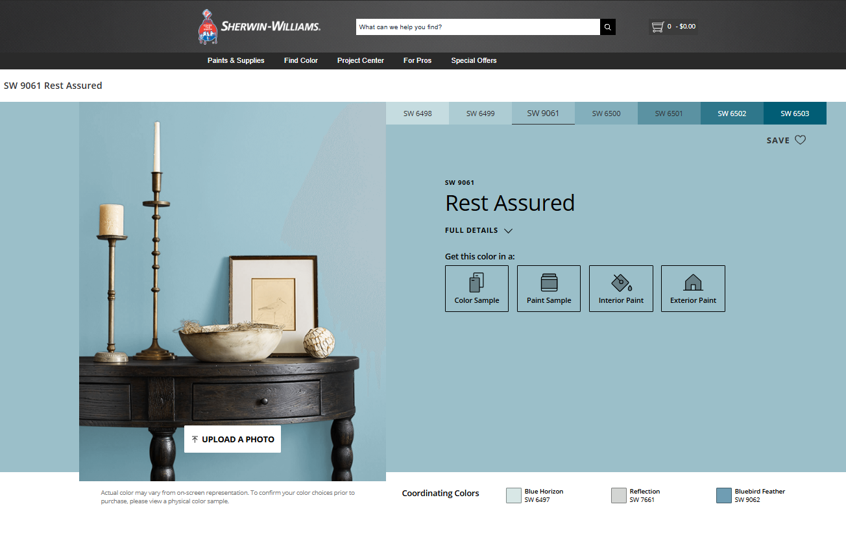Screen dimensions: 846x537
Task: Choose the Interior Paint bucket icon
Action: point(621,283)
